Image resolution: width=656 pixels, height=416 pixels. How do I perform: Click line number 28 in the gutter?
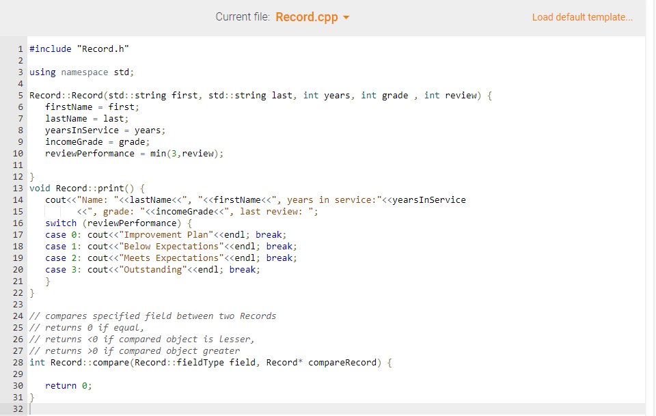click(x=18, y=362)
